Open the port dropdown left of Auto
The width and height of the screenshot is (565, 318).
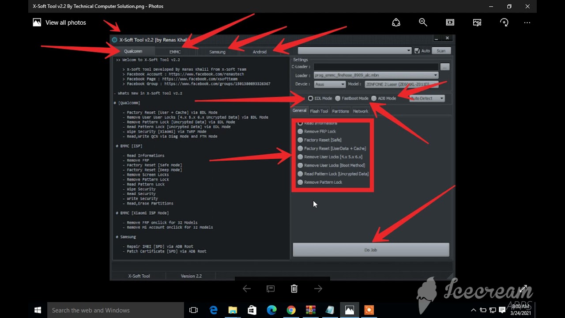coord(354,51)
